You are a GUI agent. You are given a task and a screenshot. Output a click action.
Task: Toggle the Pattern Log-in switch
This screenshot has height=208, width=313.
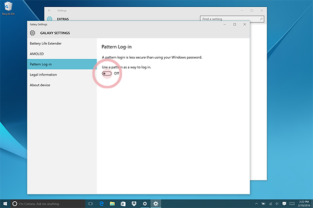(106, 73)
